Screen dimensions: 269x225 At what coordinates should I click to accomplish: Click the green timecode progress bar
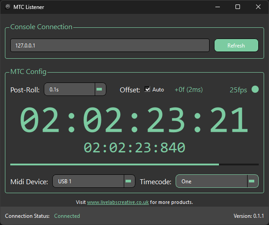tap(114, 164)
